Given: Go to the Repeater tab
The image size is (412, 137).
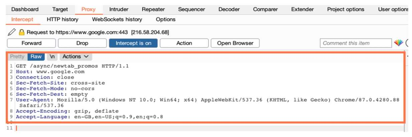Looking at the screenshot, I should point(153,9).
